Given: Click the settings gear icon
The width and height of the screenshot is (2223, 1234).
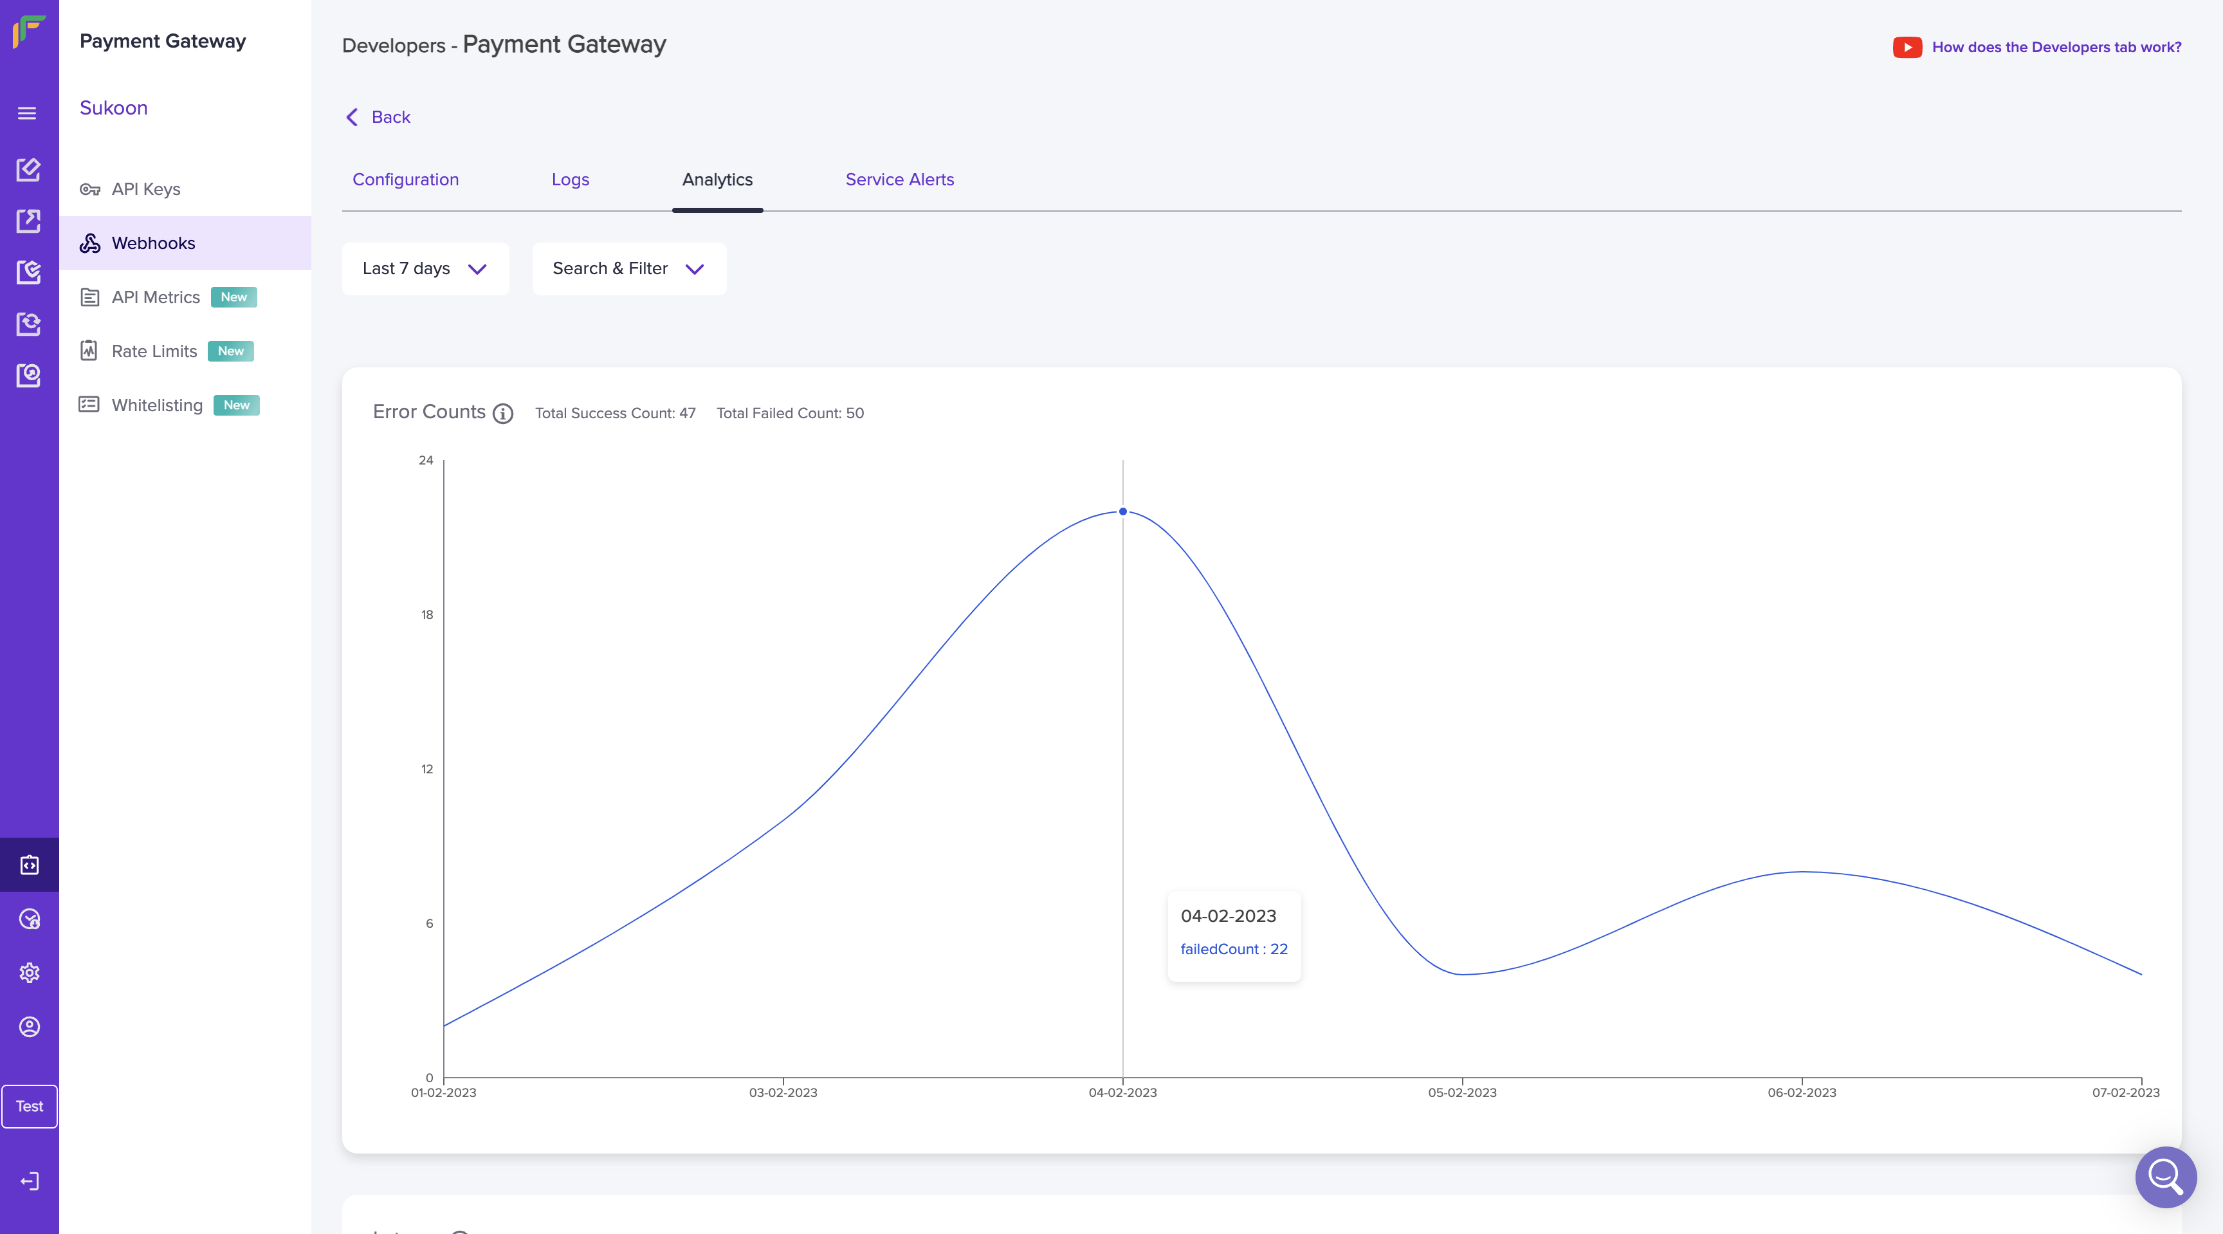Looking at the screenshot, I should pyautogui.click(x=30, y=973).
